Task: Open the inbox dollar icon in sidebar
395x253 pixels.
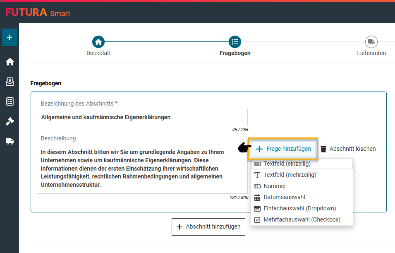Action: click(x=10, y=82)
